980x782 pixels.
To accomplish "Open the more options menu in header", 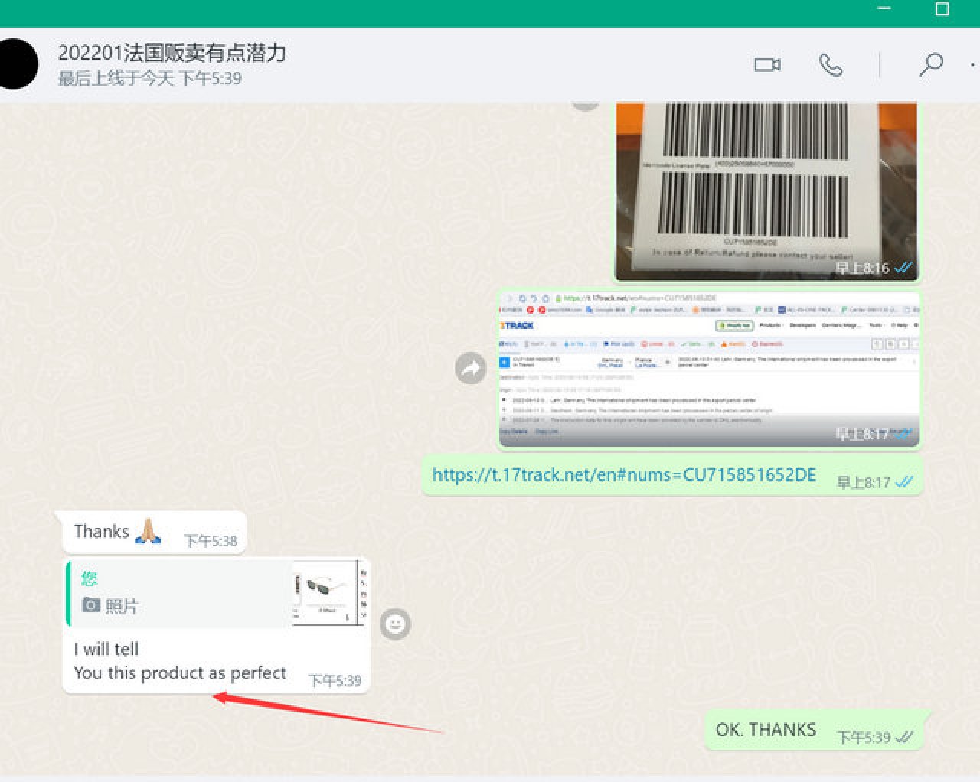I will 972,64.
